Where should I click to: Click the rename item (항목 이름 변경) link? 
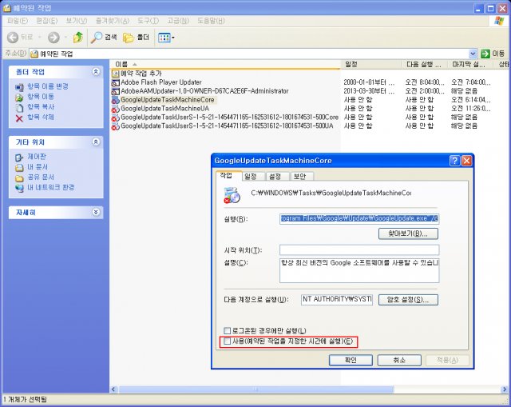48,86
